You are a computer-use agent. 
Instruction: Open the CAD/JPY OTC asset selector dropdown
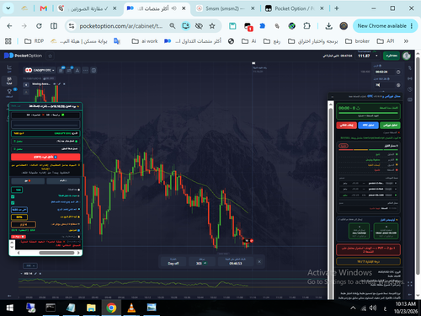pyautogui.click(x=40, y=70)
